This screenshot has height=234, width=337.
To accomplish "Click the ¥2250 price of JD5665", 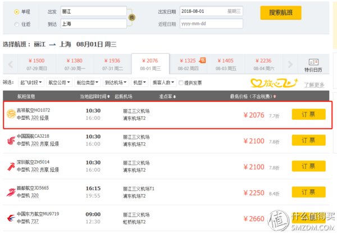I will pos(254,193).
